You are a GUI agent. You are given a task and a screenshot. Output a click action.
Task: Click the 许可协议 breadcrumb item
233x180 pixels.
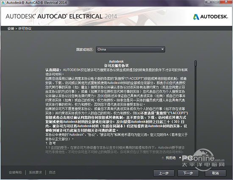tap(25, 29)
